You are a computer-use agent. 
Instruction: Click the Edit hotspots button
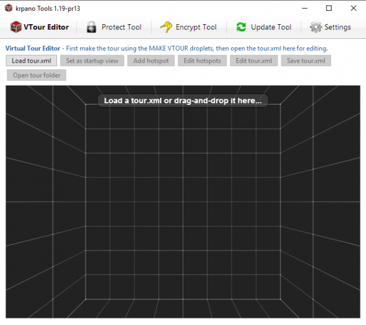[x=202, y=61]
